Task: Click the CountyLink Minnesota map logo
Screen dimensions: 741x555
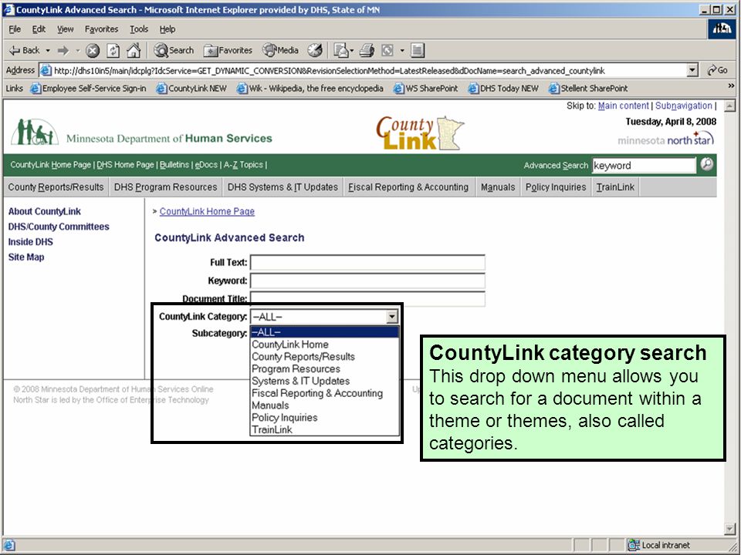Action: tap(420, 133)
